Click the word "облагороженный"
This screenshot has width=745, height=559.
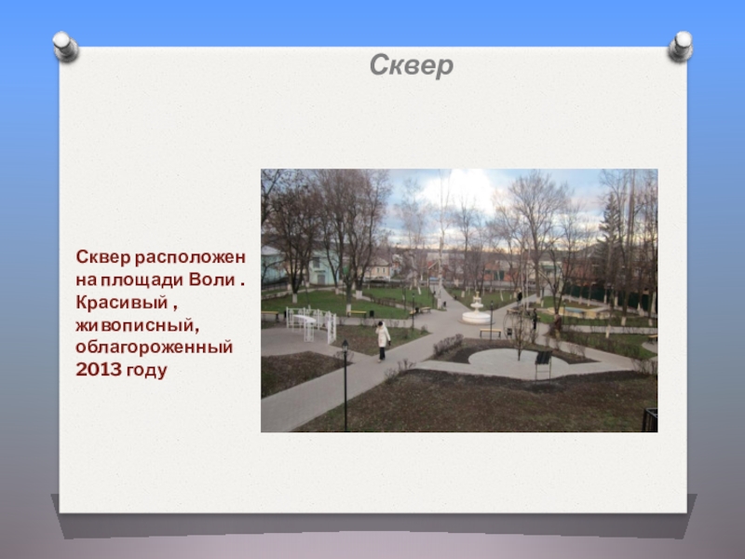(x=155, y=347)
